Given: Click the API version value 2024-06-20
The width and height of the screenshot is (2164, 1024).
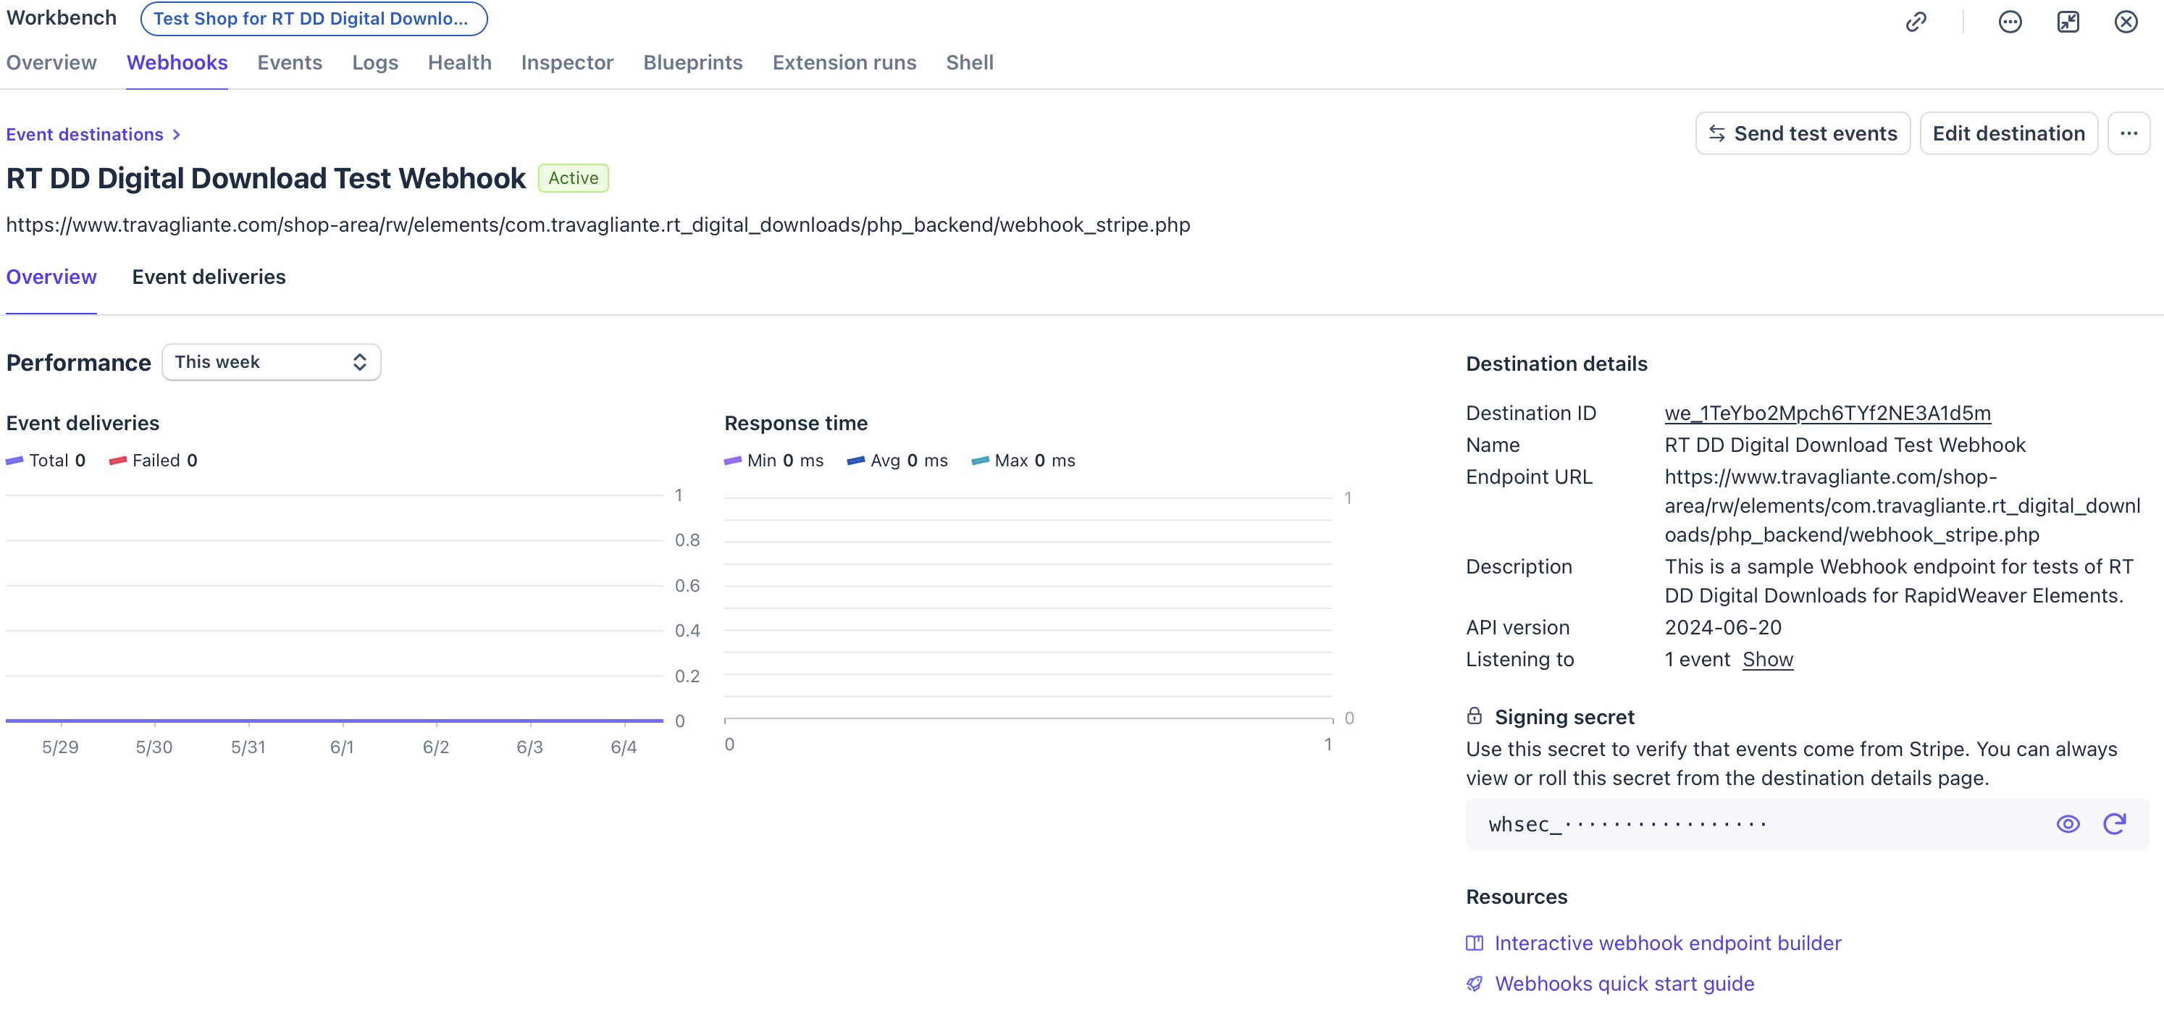Looking at the screenshot, I should [1723, 627].
